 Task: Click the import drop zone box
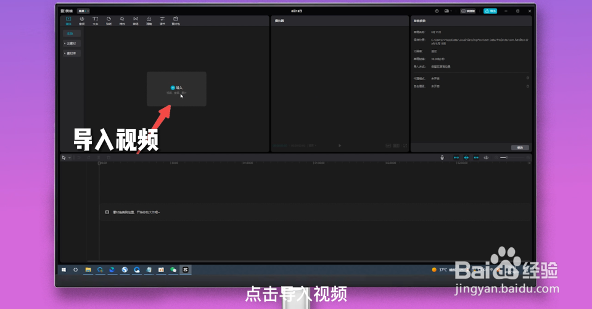[176, 89]
